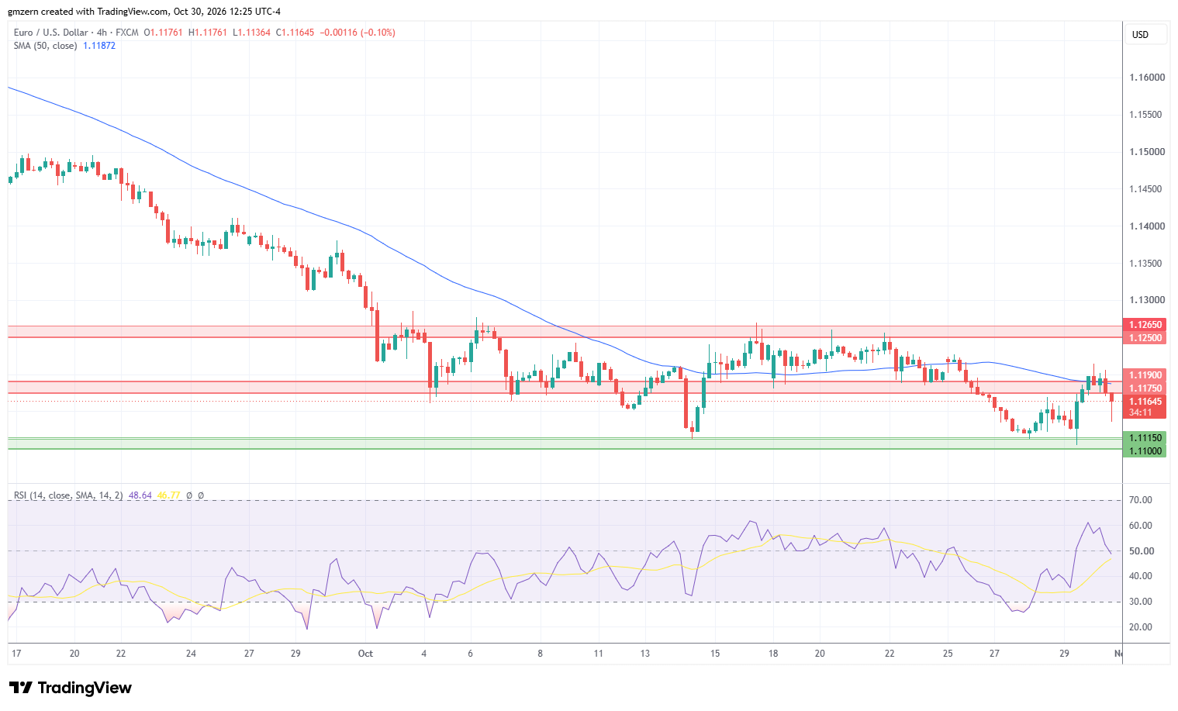Viewport: 1178px width, 711px height.
Task: Click the red 1.11900 price tag
Action: [1145, 375]
